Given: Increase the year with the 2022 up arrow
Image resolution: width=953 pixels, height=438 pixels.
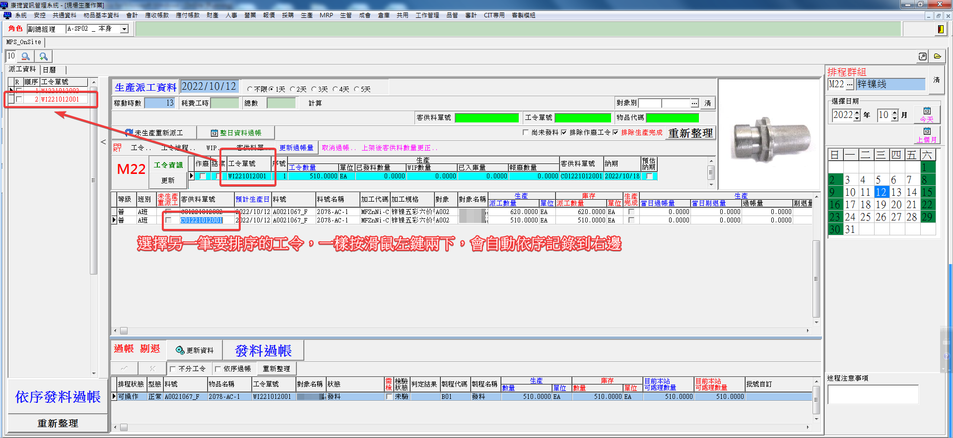Looking at the screenshot, I should pyautogui.click(x=857, y=112).
